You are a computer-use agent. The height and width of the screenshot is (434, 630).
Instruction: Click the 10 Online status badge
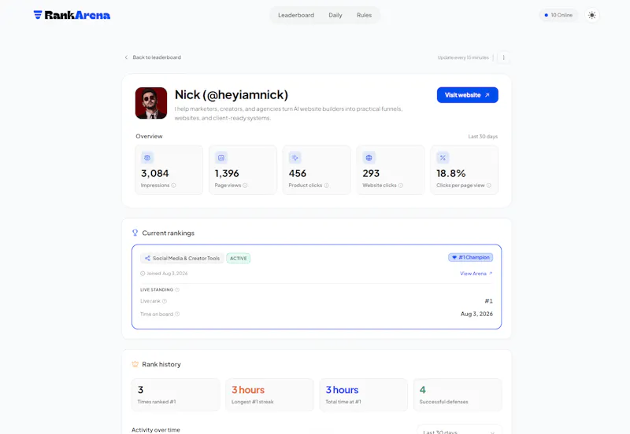[x=558, y=15]
